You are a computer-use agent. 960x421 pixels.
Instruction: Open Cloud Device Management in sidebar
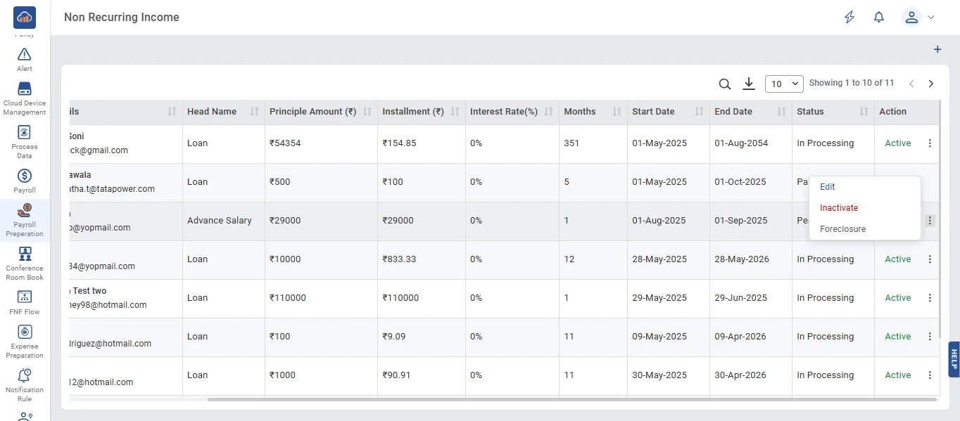pos(25,98)
